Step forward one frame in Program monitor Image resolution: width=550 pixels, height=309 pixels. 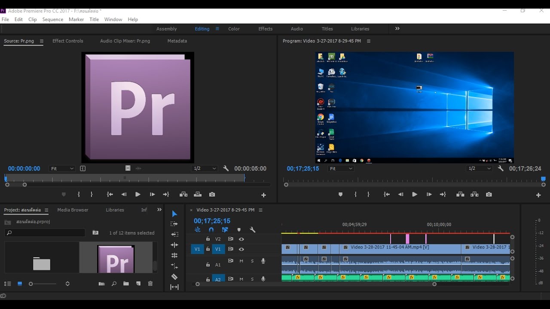tap(429, 194)
